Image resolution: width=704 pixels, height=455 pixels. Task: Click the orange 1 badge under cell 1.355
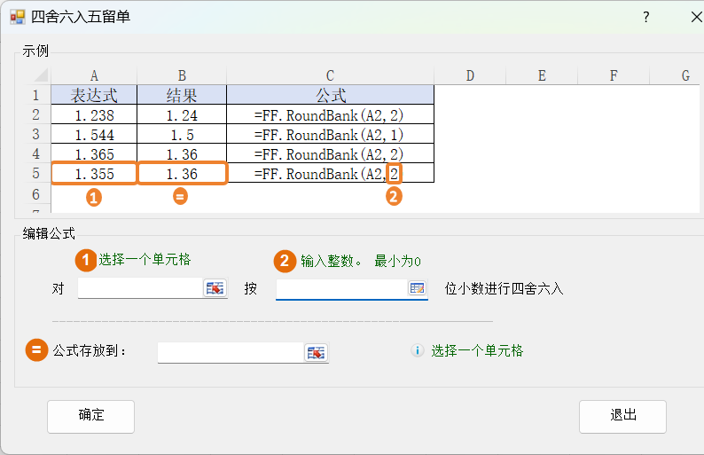(94, 198)
